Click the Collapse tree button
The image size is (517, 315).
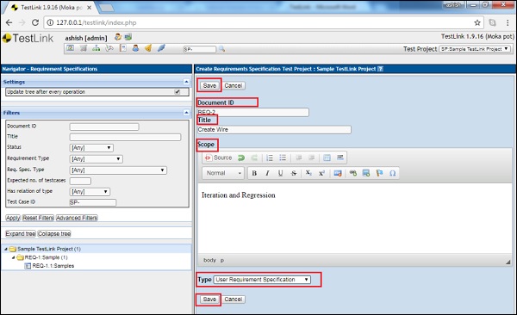point(54,233)
